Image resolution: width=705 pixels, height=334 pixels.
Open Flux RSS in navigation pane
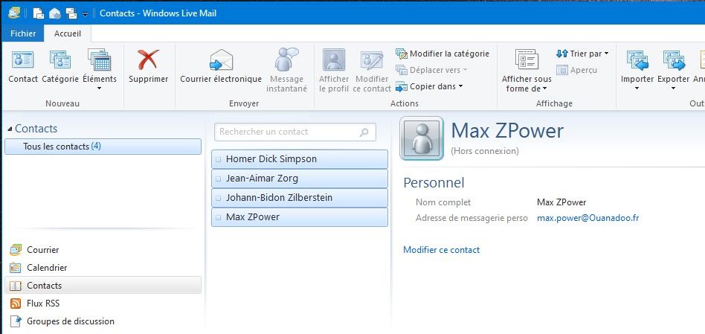pos(42,304)
